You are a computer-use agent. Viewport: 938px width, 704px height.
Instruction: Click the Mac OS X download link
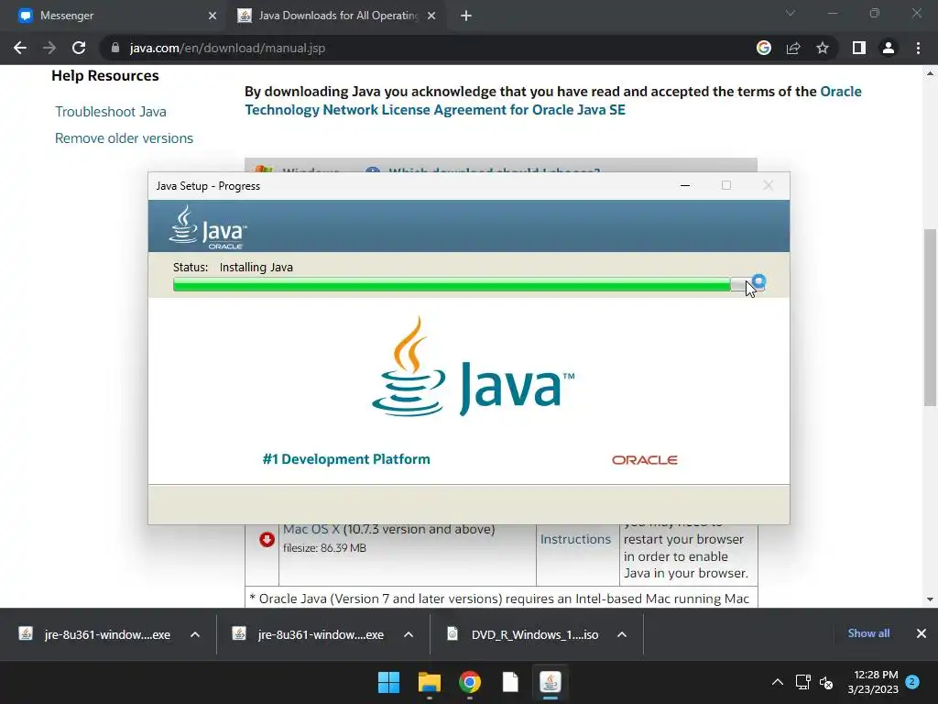pyautogui.click(x=311, y=529)
